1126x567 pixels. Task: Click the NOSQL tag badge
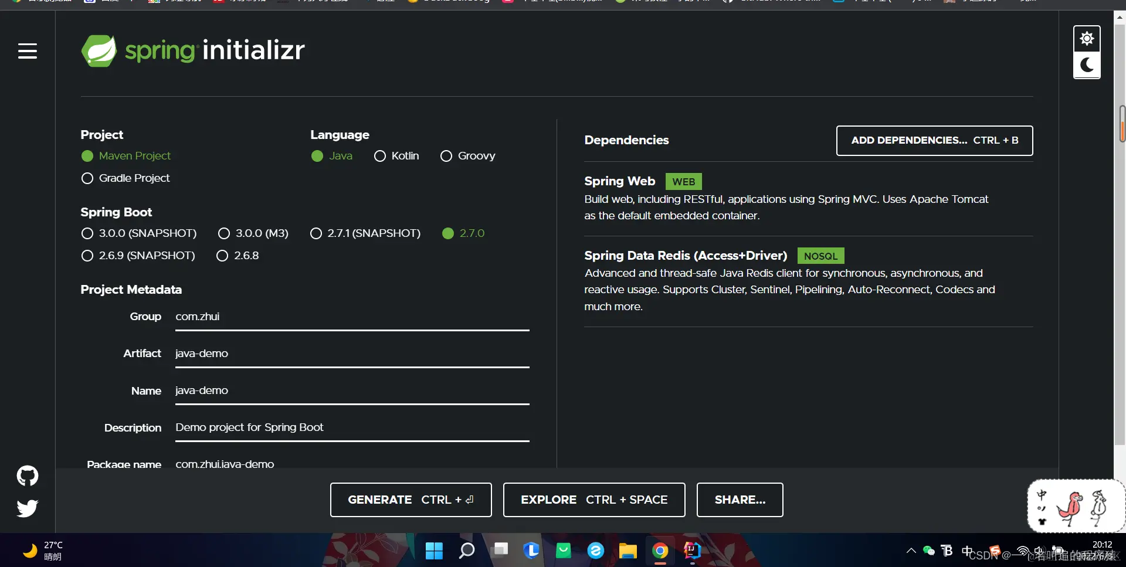820,256
